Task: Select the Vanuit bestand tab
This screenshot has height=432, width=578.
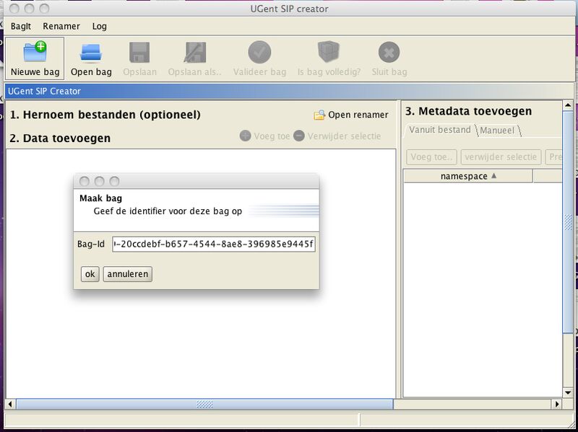Action: [439, 130]
